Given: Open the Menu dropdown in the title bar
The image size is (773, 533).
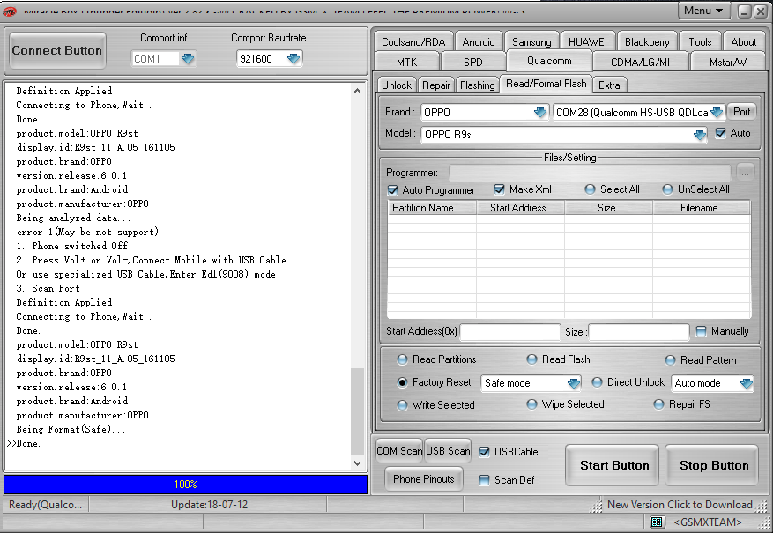Looking at the screenshot, I should pyautogui.click(x=703, y=11).
